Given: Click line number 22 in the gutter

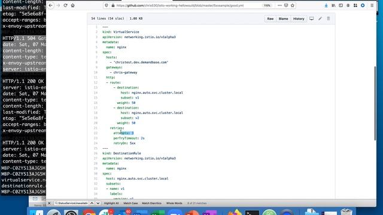Looking at the screenshot, I should point(96,133).
